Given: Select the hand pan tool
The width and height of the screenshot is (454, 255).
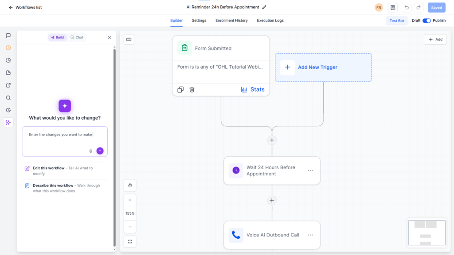Looking at the screenshot, I should coord(130,185).
